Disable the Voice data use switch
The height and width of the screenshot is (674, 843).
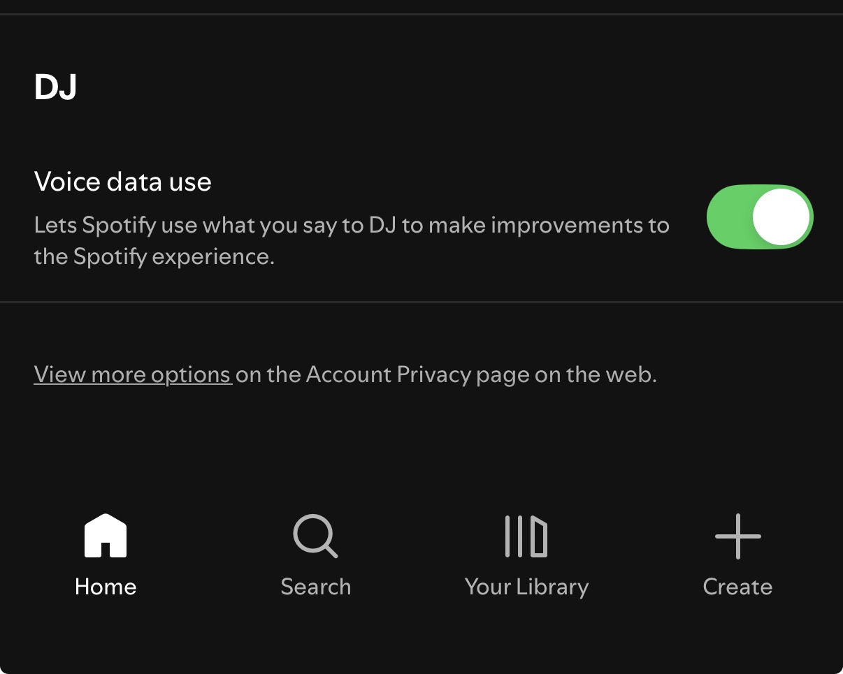click(x=760, y=217)
